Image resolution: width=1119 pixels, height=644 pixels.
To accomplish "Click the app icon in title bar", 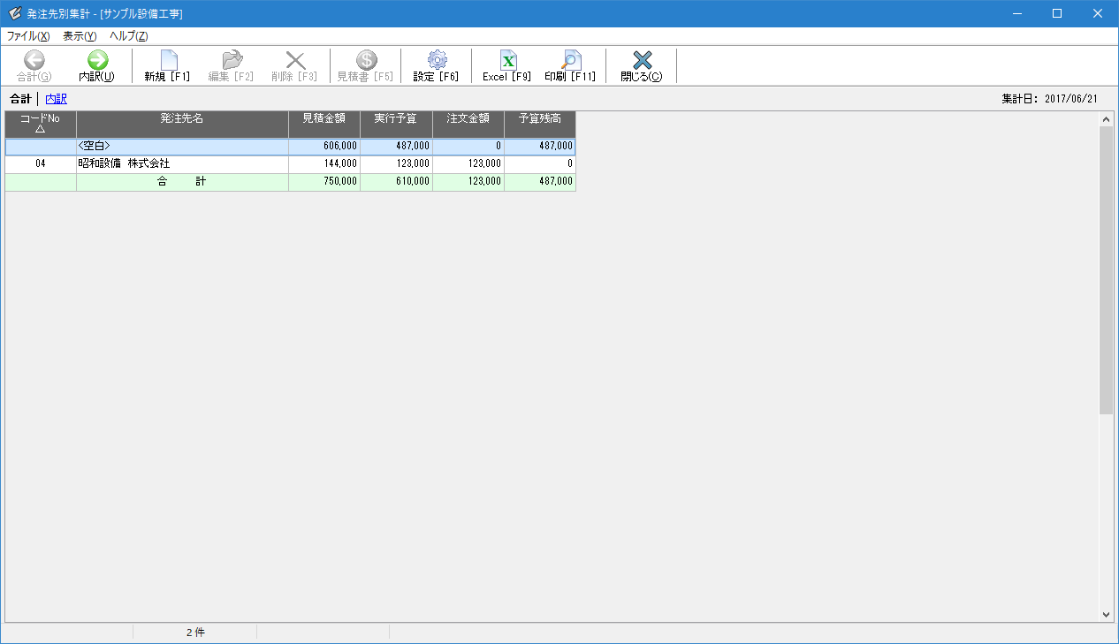I will (x=14, y=13).
